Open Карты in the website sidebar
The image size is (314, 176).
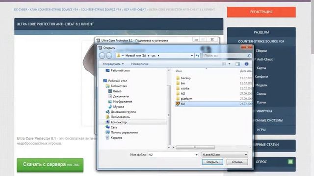click(262, 68)
